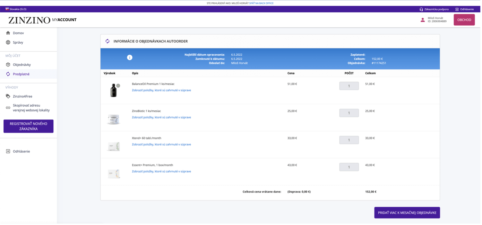482x225 pixels.
Task: Click the headset customer support icon
Action: 421,9
